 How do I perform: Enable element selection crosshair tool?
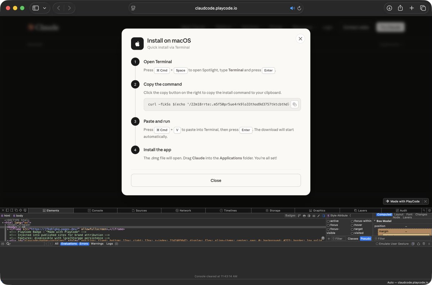[x=21, y=210]
